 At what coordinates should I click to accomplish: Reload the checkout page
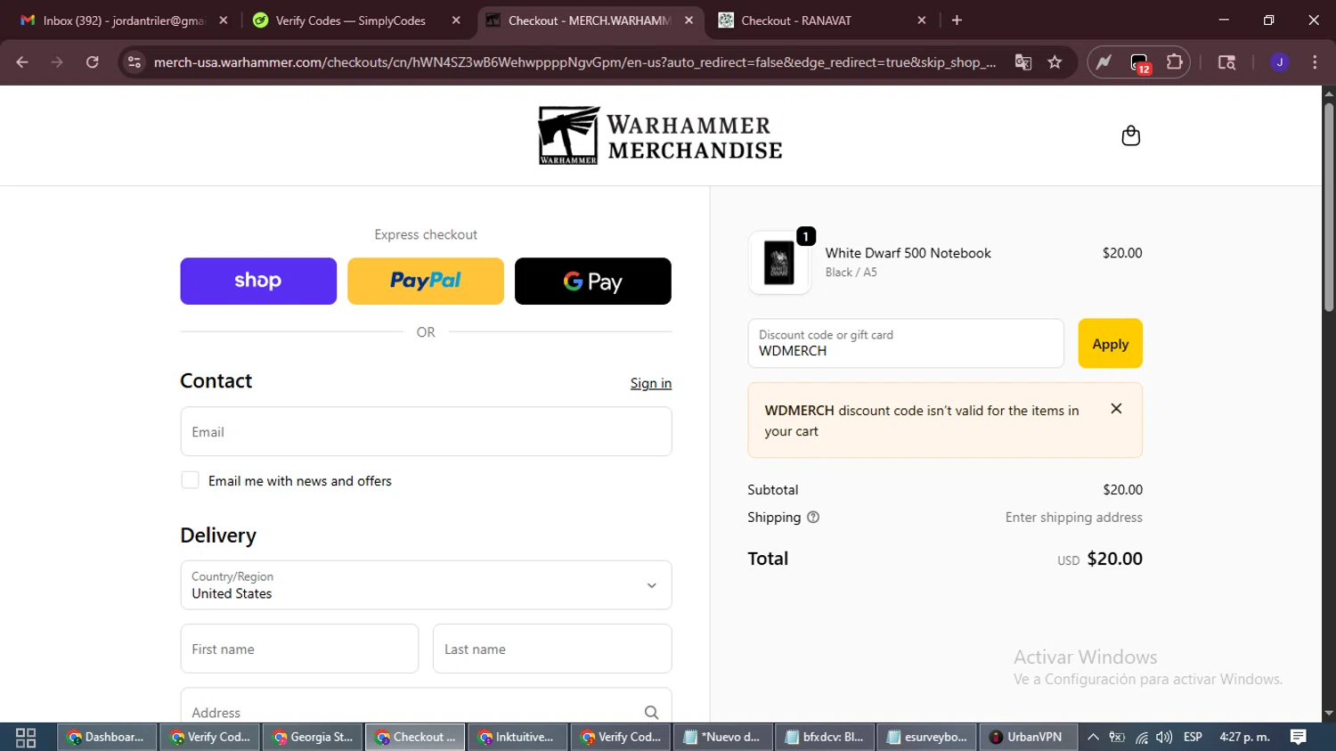93,62
